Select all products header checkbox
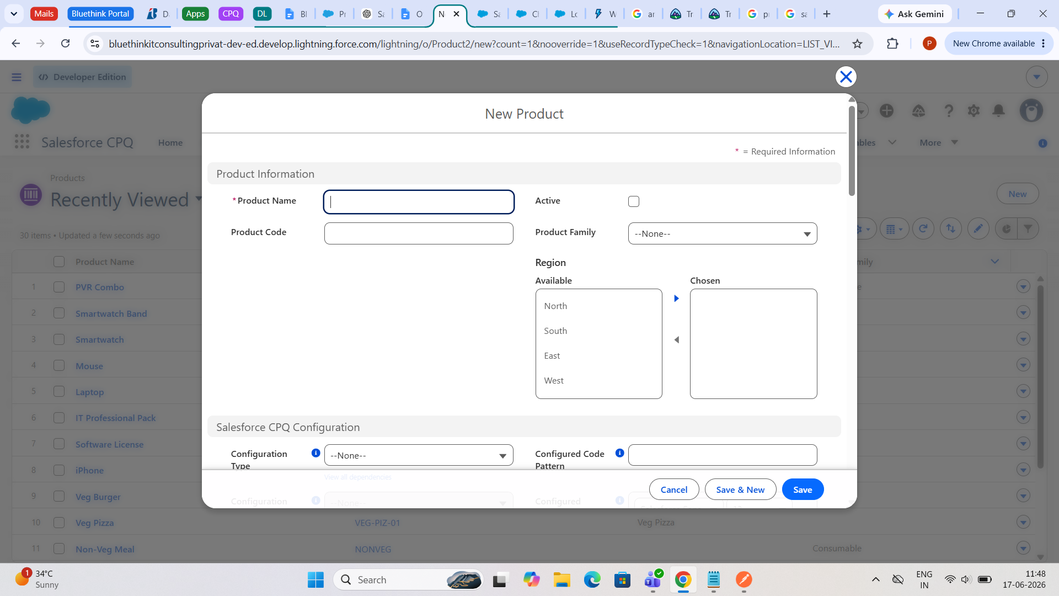 (x=59, y=262)
